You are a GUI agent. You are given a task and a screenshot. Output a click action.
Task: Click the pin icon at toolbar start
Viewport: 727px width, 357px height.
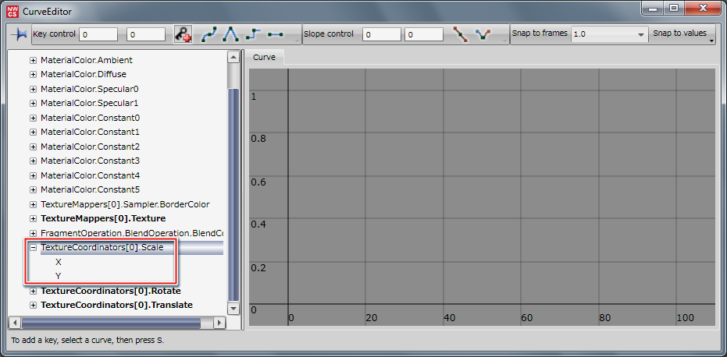(19, 35)
